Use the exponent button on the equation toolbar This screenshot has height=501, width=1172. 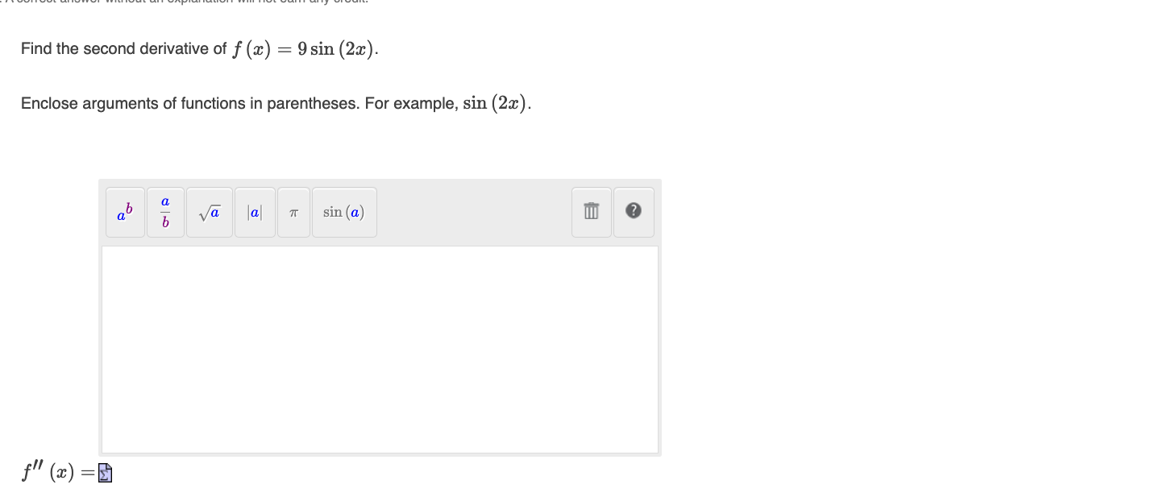124,212
